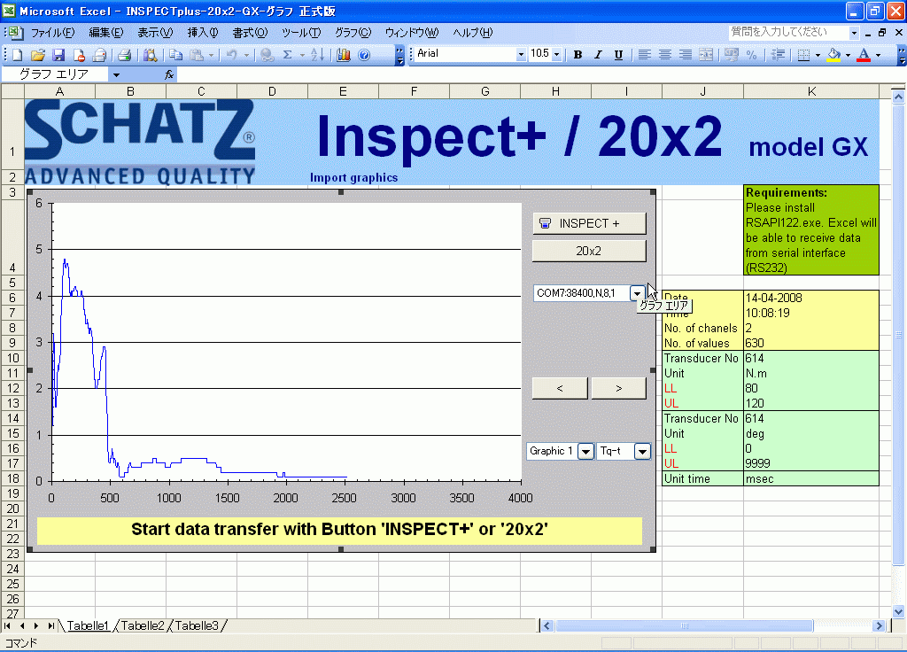This screenshot has width=907, height=652.
Task: Open the Graphic 1 dropdown
Action: pos(586,451)
